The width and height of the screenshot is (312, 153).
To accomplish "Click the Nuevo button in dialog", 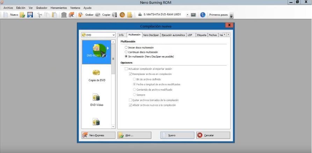I will click(177, 135).
